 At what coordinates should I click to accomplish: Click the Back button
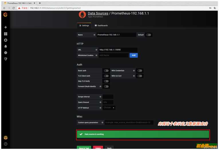point(109,148)
